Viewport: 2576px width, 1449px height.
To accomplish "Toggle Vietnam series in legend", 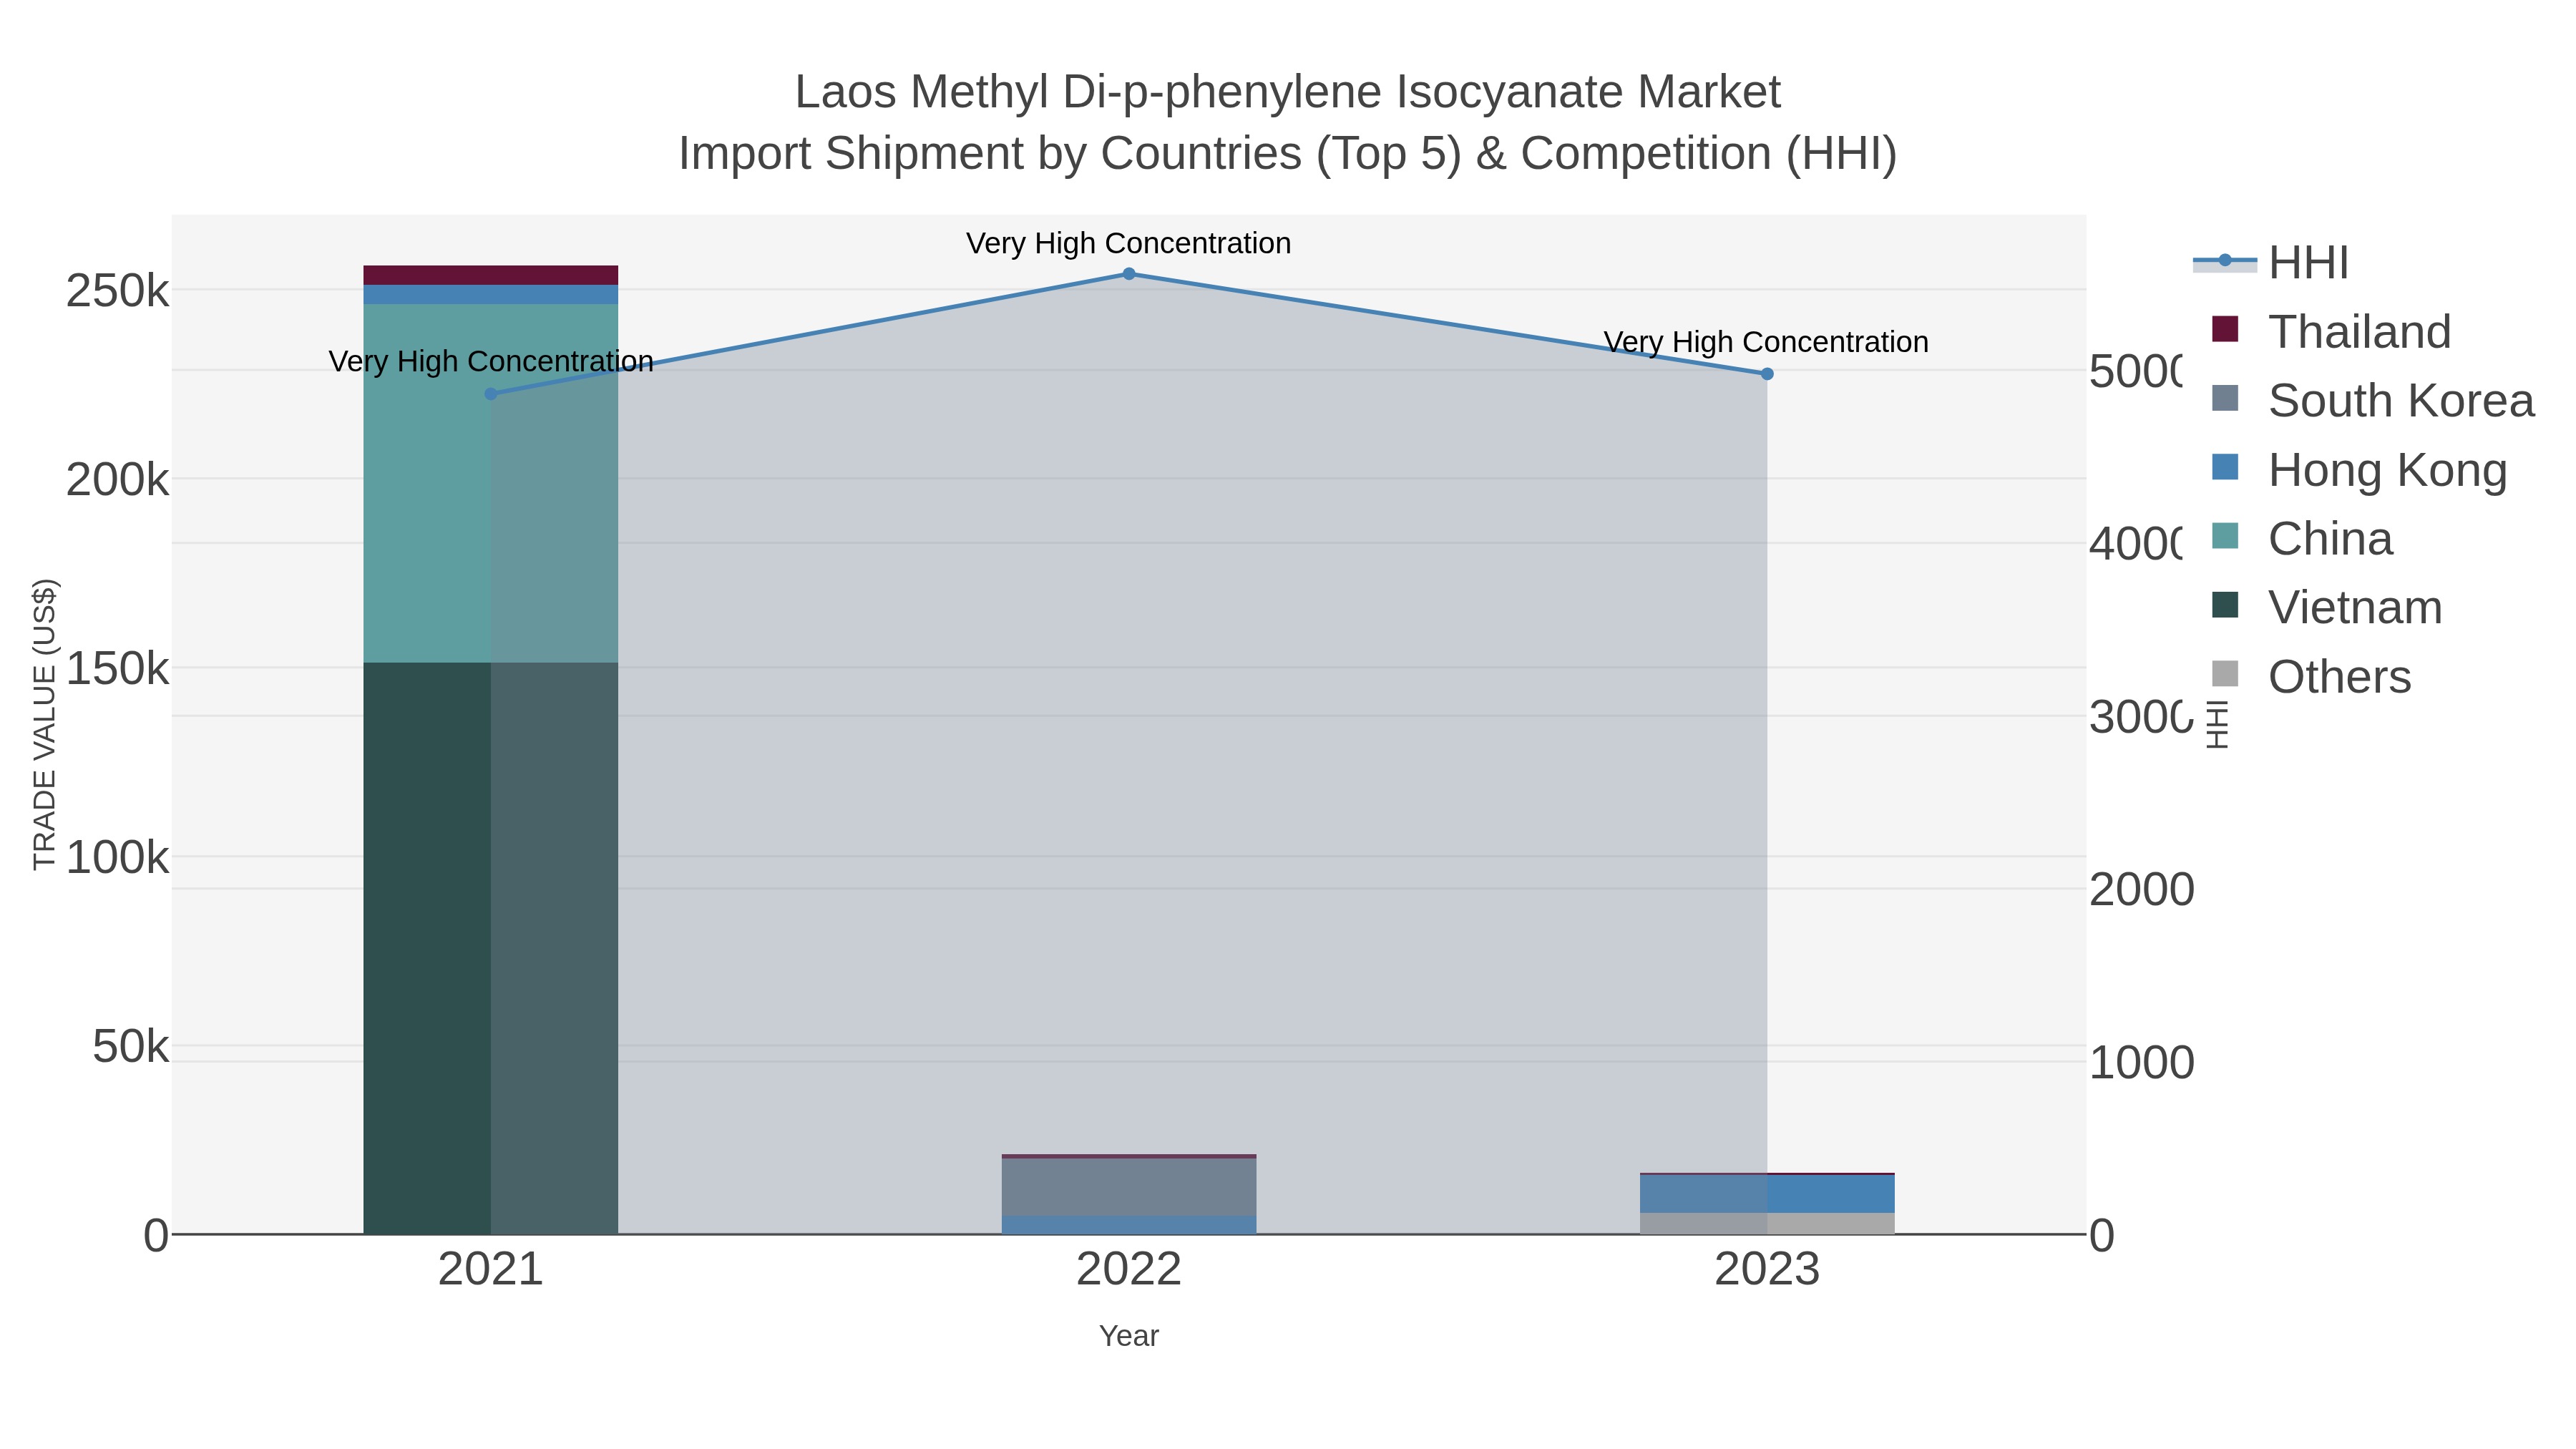I will (2327, 608).
